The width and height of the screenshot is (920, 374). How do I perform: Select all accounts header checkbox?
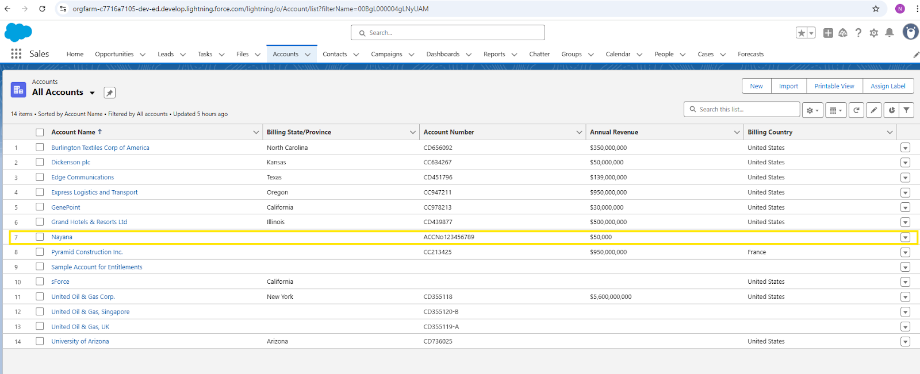pos(40,132)
